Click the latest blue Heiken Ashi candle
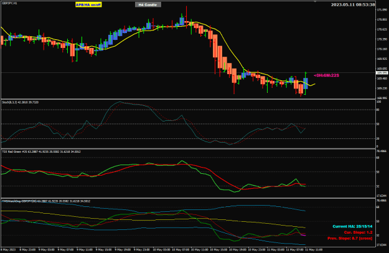The image size is (389, 253). (306, 84)
